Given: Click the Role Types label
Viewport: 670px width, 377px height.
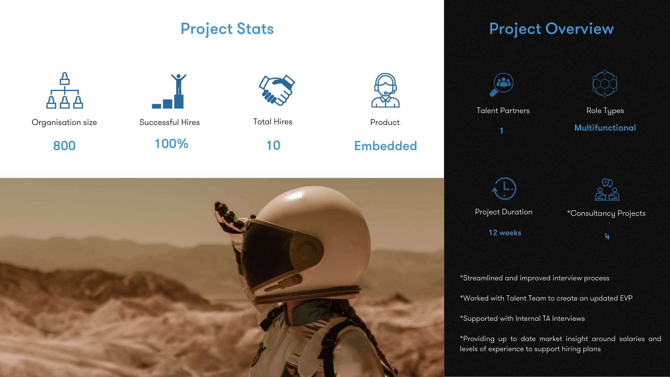Looking at the screenshot, I should [605, 111].
